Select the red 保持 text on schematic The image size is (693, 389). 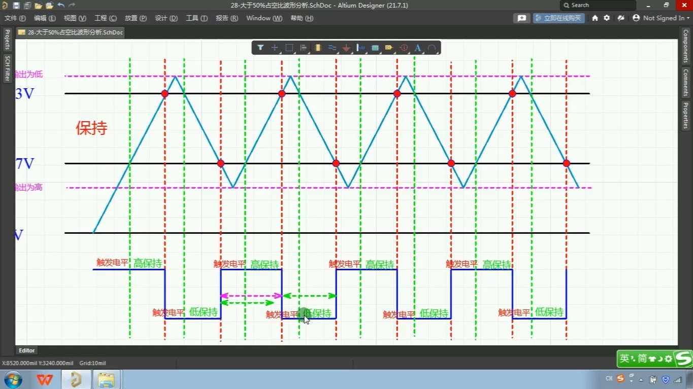click(x=91, y=128)
